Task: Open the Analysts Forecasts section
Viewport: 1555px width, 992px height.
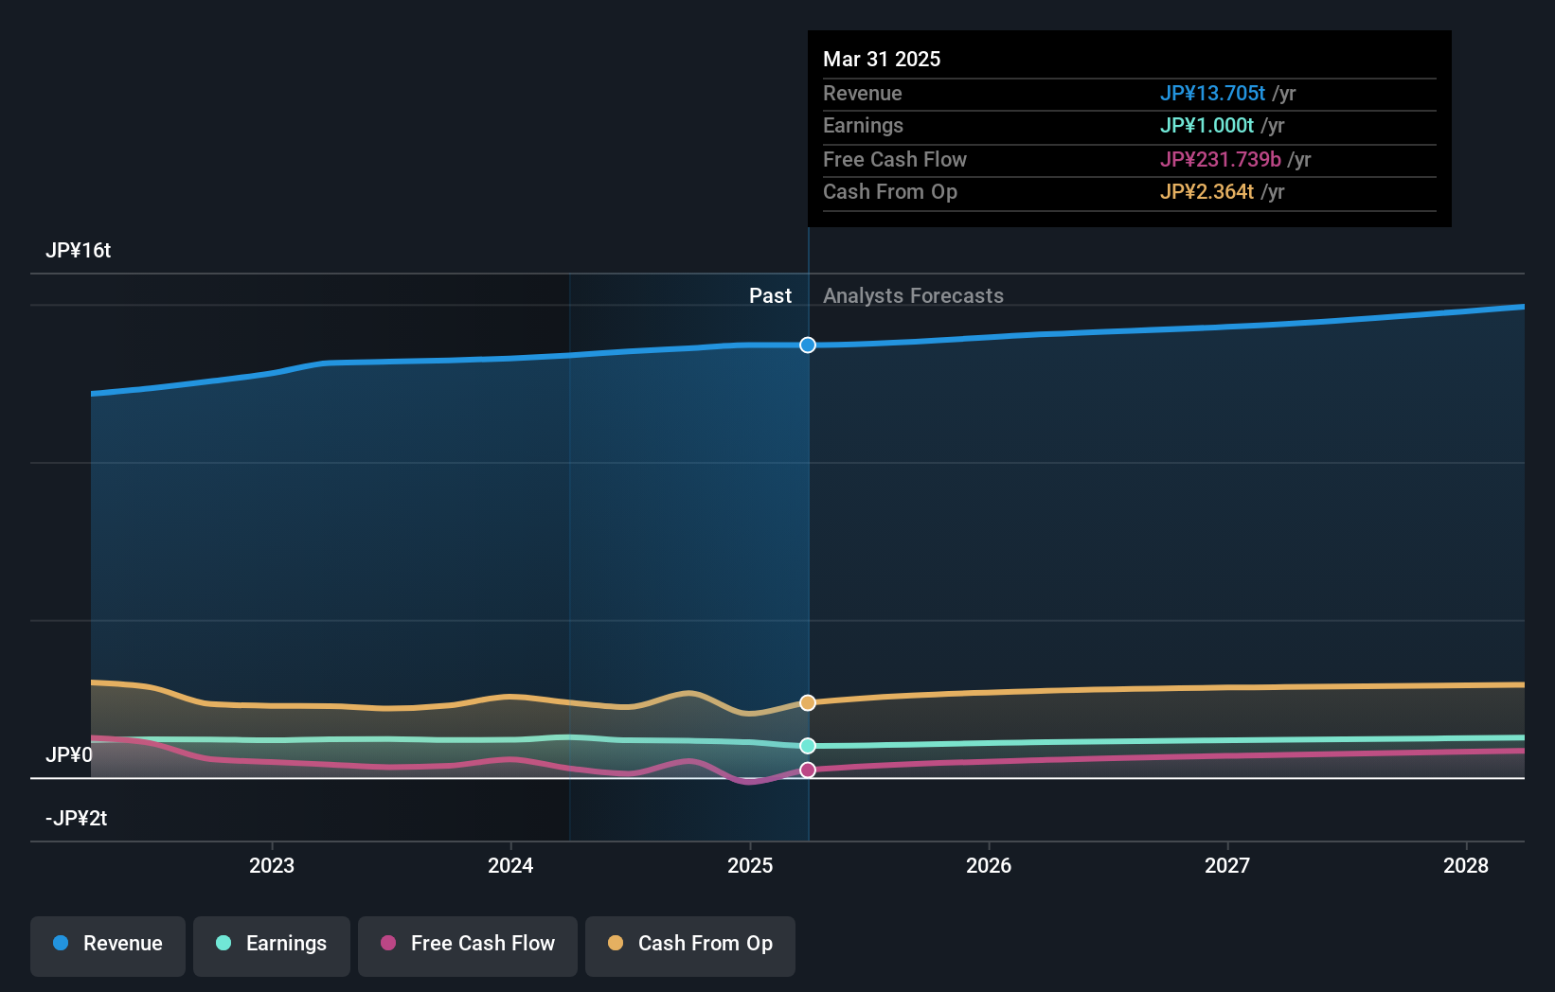Action: point(913,295)
